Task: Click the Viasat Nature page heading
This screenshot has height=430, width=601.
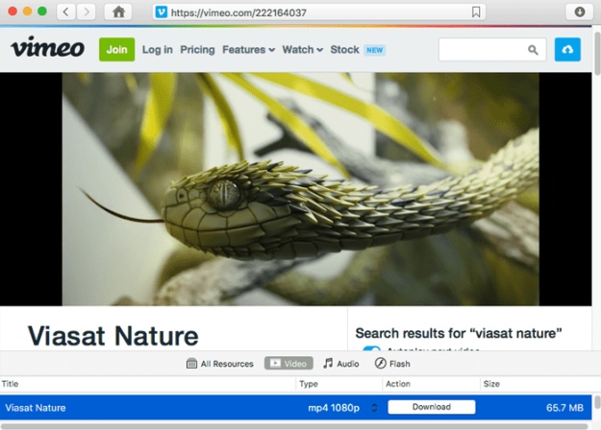Action: pyautogui.click(x=113, y=336)
